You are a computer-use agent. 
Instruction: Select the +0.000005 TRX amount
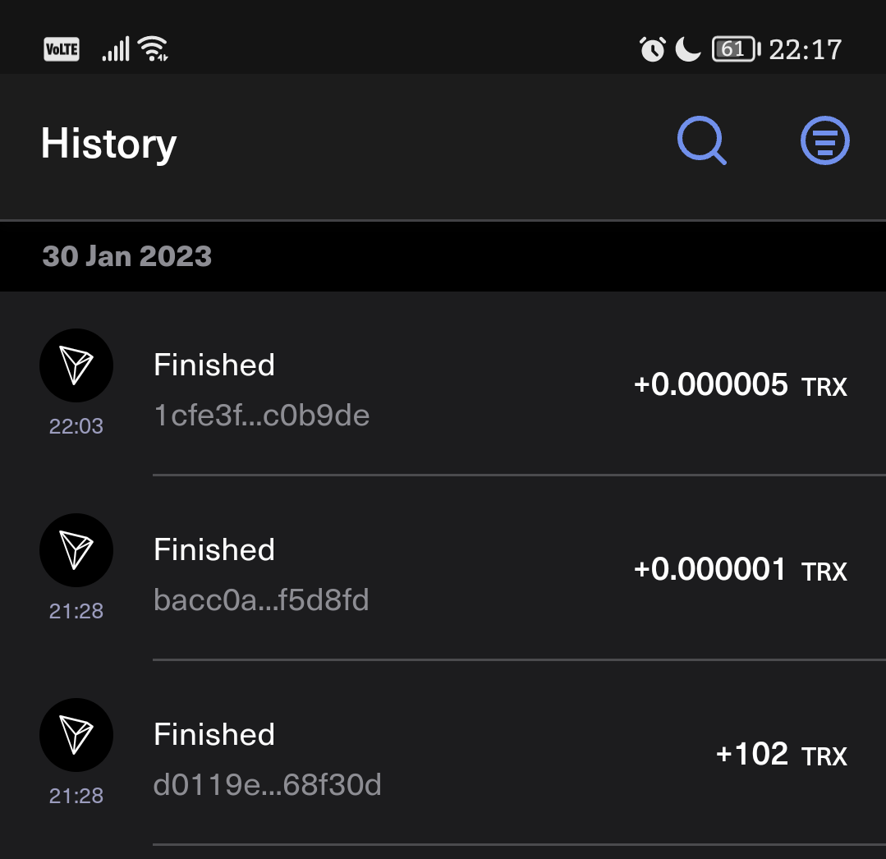[x=740, y=385]
